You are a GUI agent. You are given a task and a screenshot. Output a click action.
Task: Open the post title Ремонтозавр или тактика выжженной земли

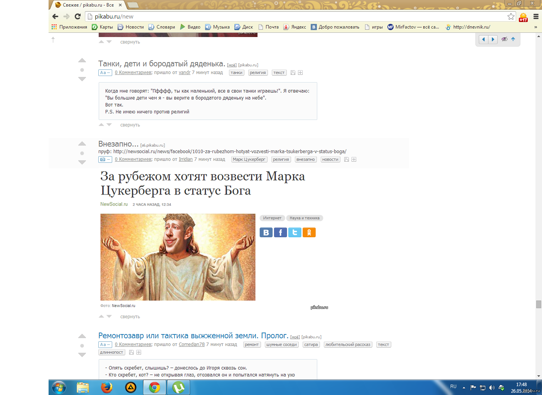tap(193, 336)
